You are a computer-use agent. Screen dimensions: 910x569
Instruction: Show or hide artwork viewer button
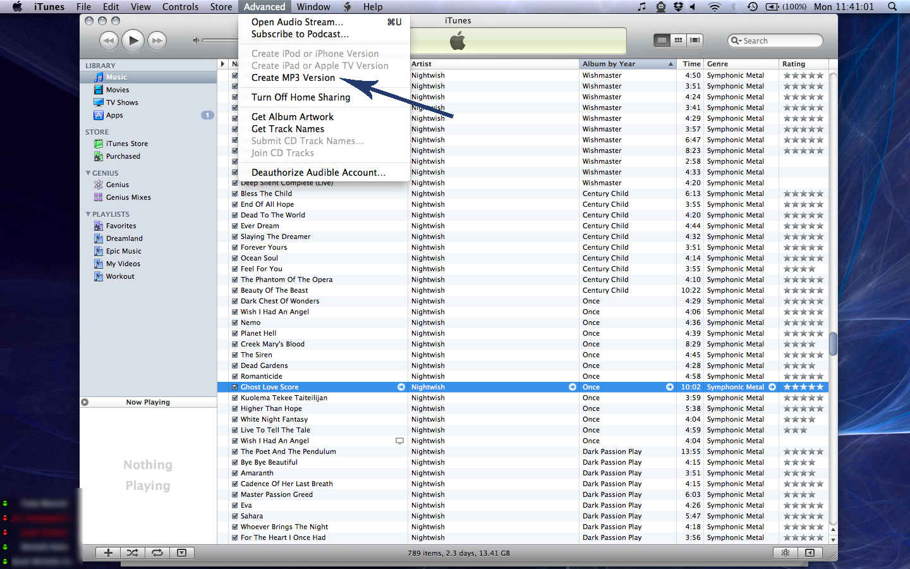(181, 553)
